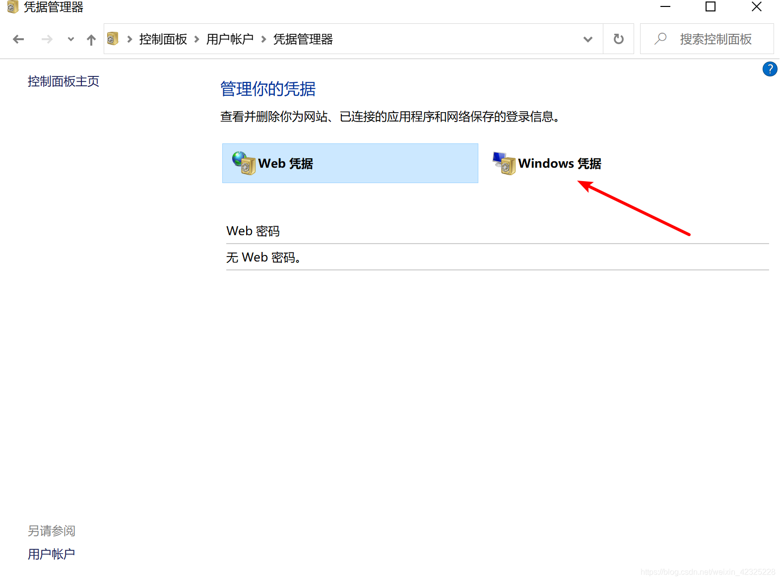This screenshot has width=780, height=581.
Task: Click the forward navigation arrow
Action: [x=47, y=39]
